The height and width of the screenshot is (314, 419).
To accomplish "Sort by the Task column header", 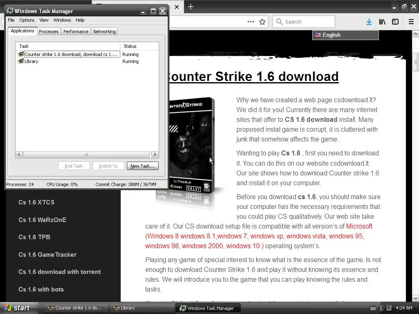I will pyautogui.click(x=68, y=46).
